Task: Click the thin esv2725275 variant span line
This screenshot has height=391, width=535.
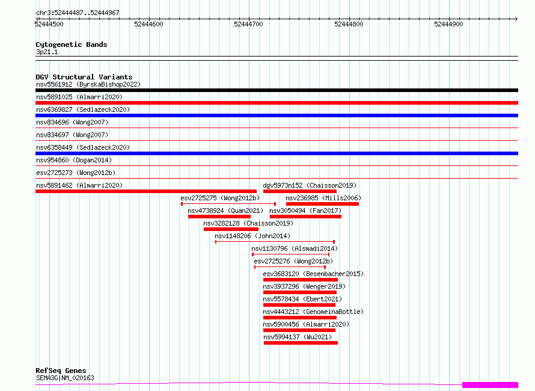Action: click(x=228, y=204)
